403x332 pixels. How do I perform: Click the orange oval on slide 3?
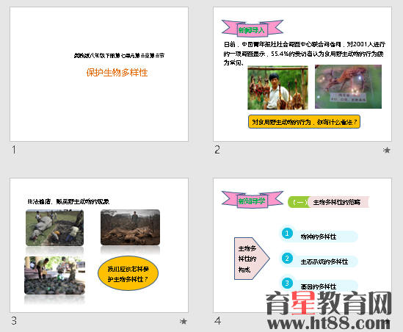[128, 273]
